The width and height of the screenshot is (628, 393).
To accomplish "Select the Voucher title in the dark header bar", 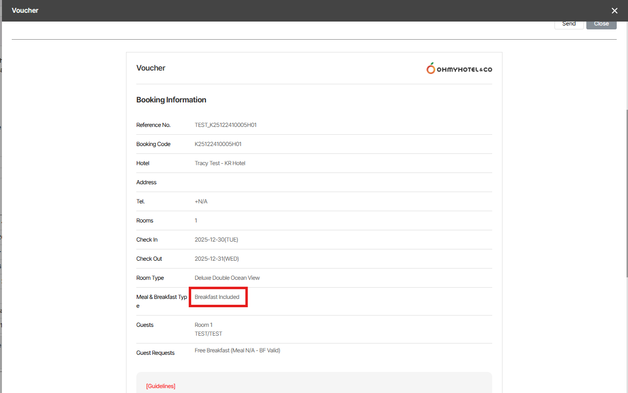I will pos(25,10).
